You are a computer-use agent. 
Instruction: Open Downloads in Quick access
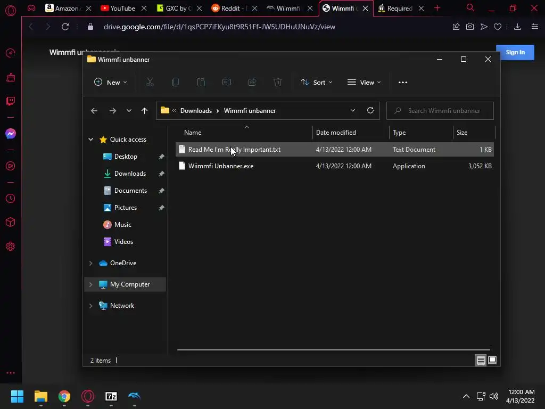click(x=130, y=174)
